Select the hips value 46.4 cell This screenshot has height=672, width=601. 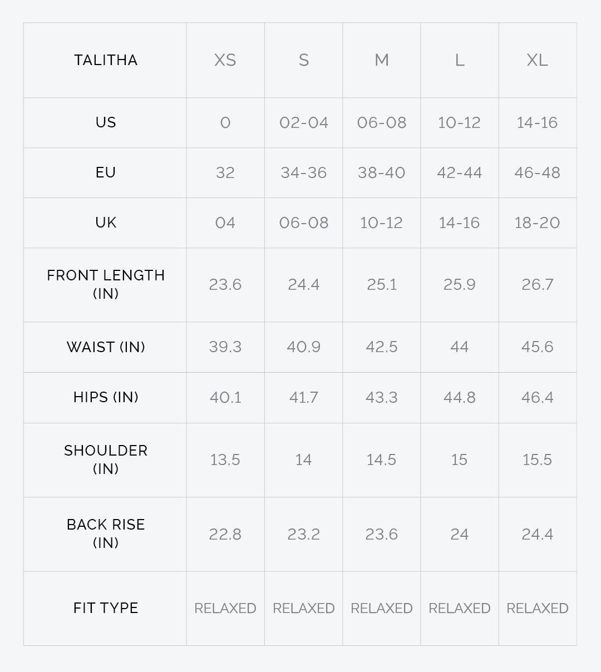538,397
